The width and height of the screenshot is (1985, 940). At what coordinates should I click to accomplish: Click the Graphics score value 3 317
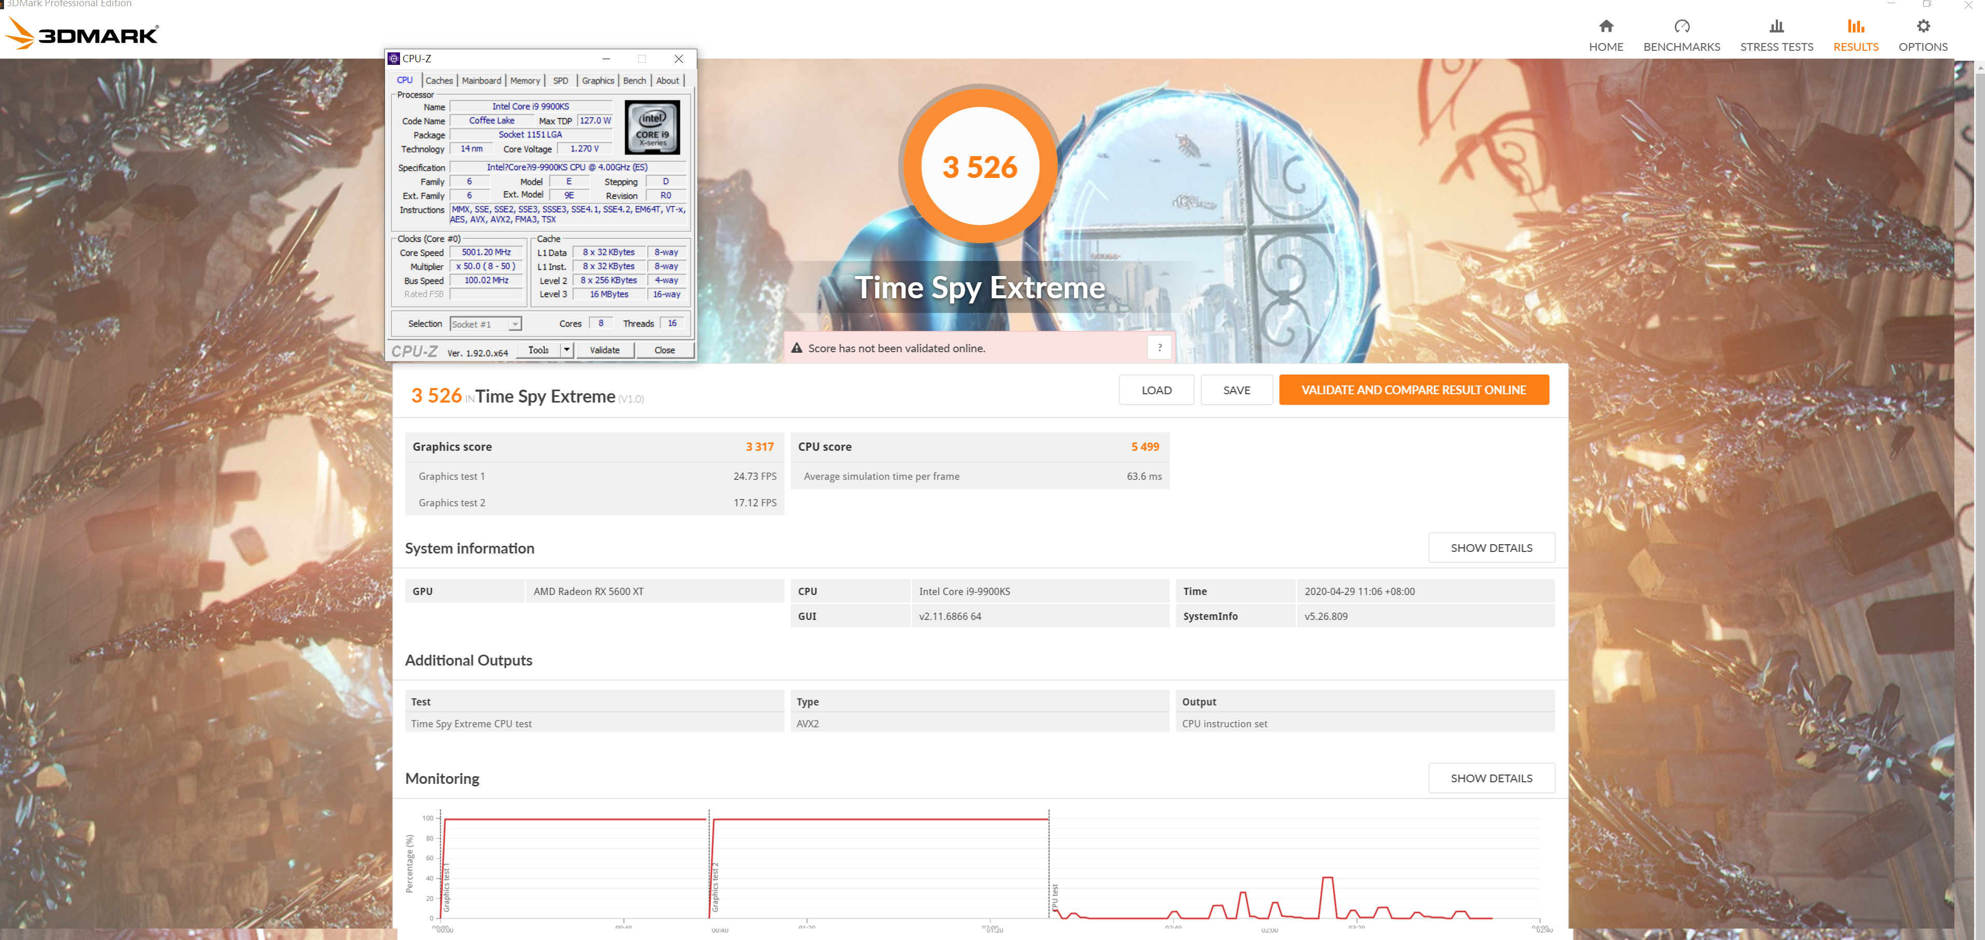[x=759, y=447]
